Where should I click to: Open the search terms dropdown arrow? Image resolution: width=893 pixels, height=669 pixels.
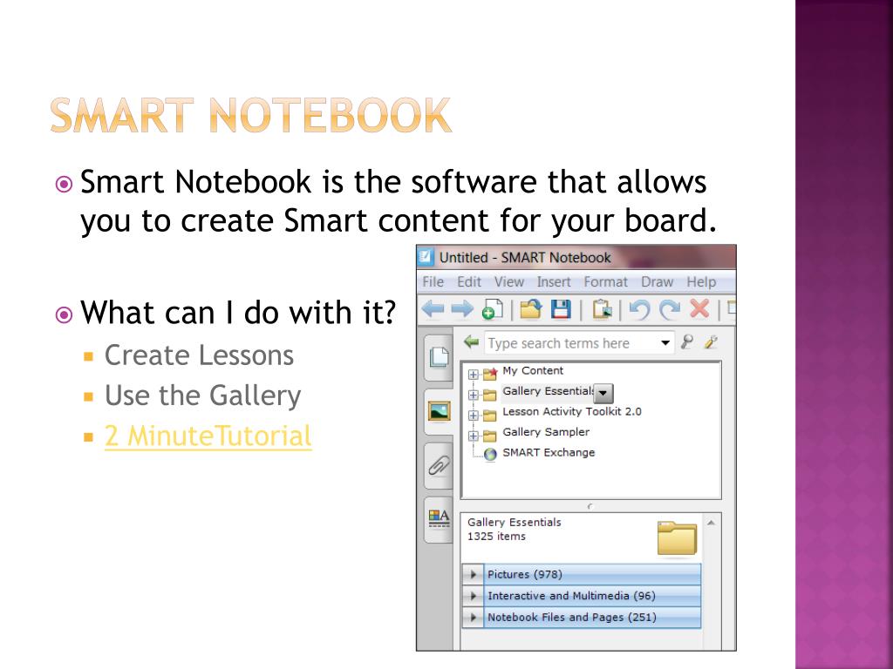665,342
